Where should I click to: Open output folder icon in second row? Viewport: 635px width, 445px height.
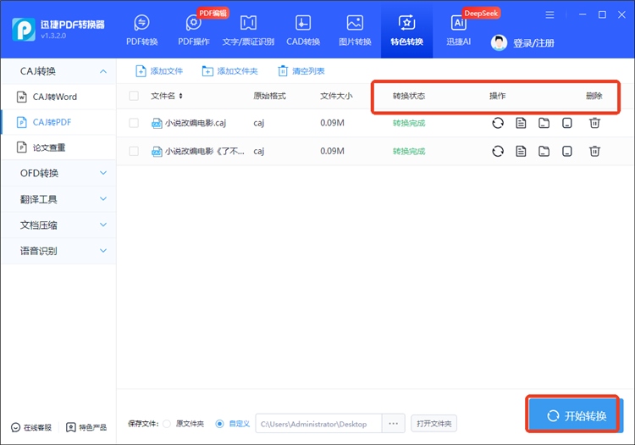544,152
